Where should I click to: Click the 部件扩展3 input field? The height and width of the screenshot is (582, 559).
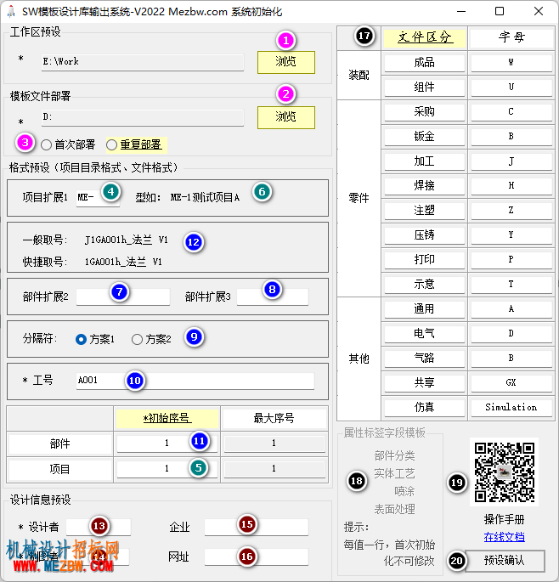(273, 297)
